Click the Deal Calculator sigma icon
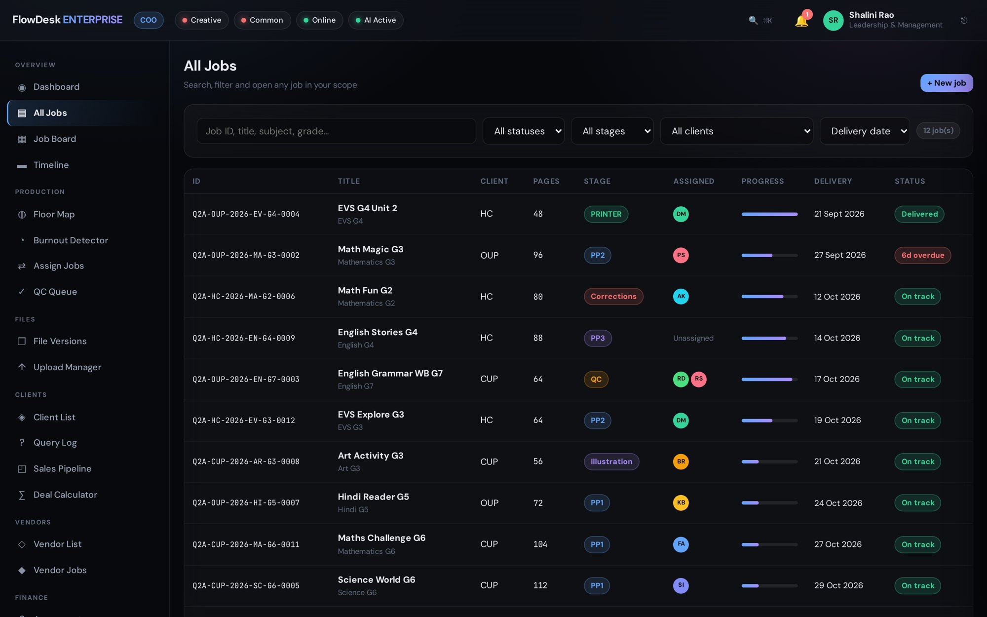 point(22,495)
